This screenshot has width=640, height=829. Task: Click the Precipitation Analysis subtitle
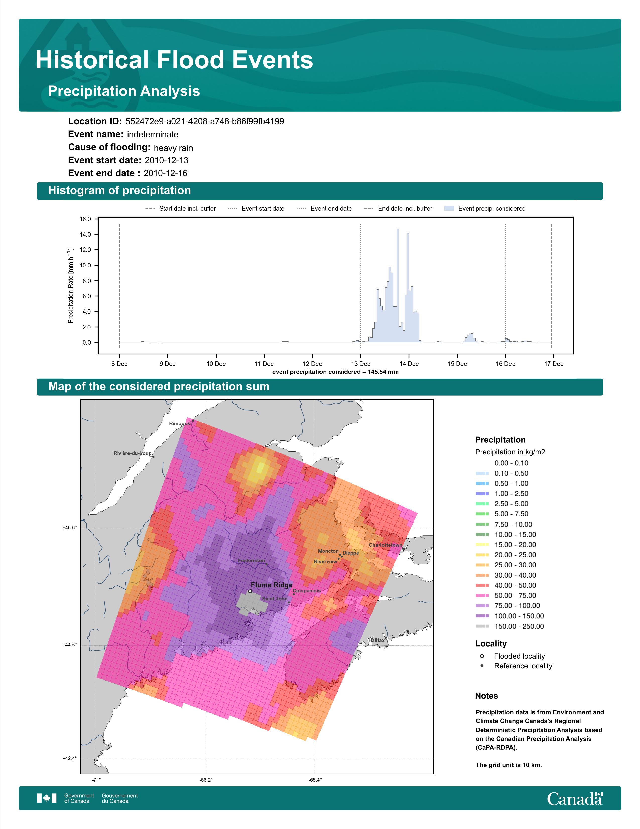tap(124, 91)
